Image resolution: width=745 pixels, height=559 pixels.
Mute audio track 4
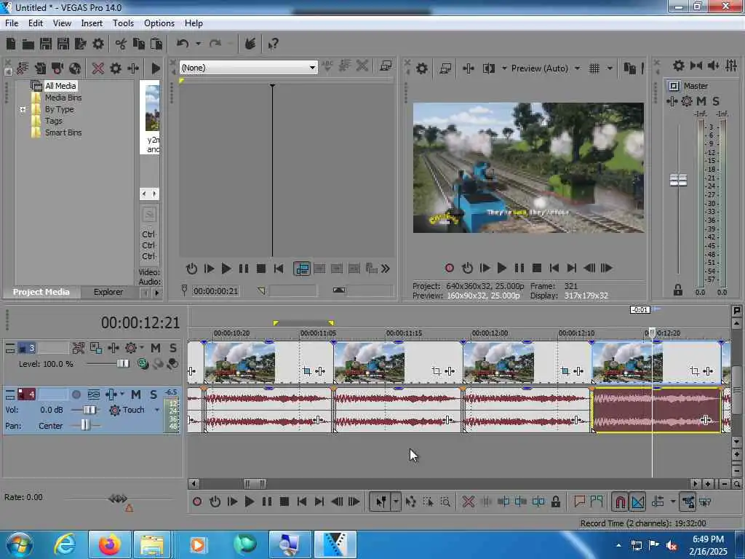point(136,395)
